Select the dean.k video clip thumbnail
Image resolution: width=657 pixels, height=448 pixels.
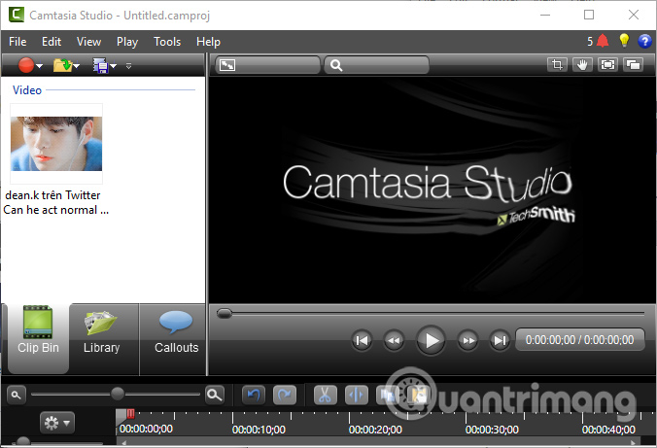[56, 144]
